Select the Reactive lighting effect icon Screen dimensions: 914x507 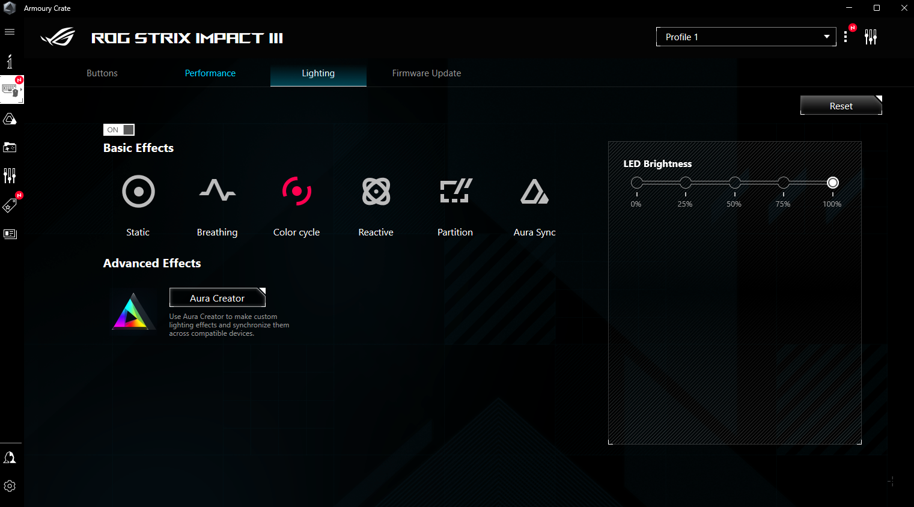tap(376, 192)
